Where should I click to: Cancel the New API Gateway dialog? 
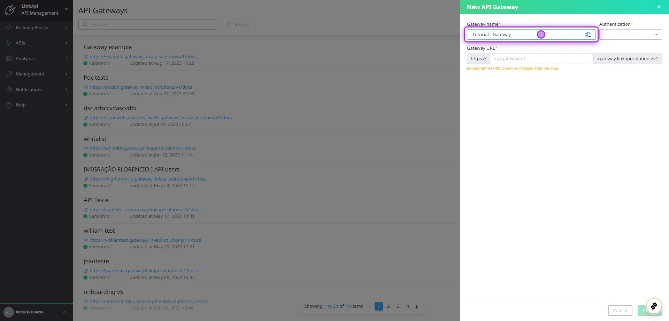point(620,311)
